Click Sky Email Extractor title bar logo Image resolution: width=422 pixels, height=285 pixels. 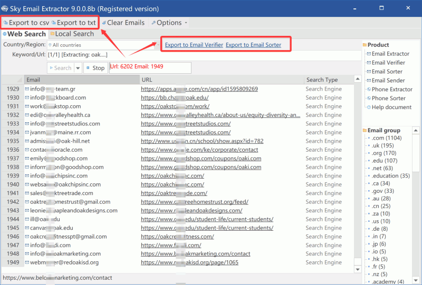click(x=5, y=8)
